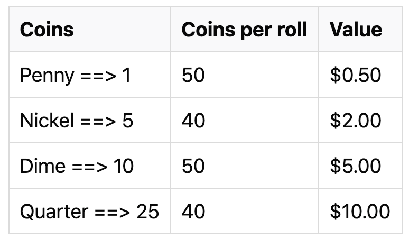Click the number 25 in Quarter row

pos(147,212)
